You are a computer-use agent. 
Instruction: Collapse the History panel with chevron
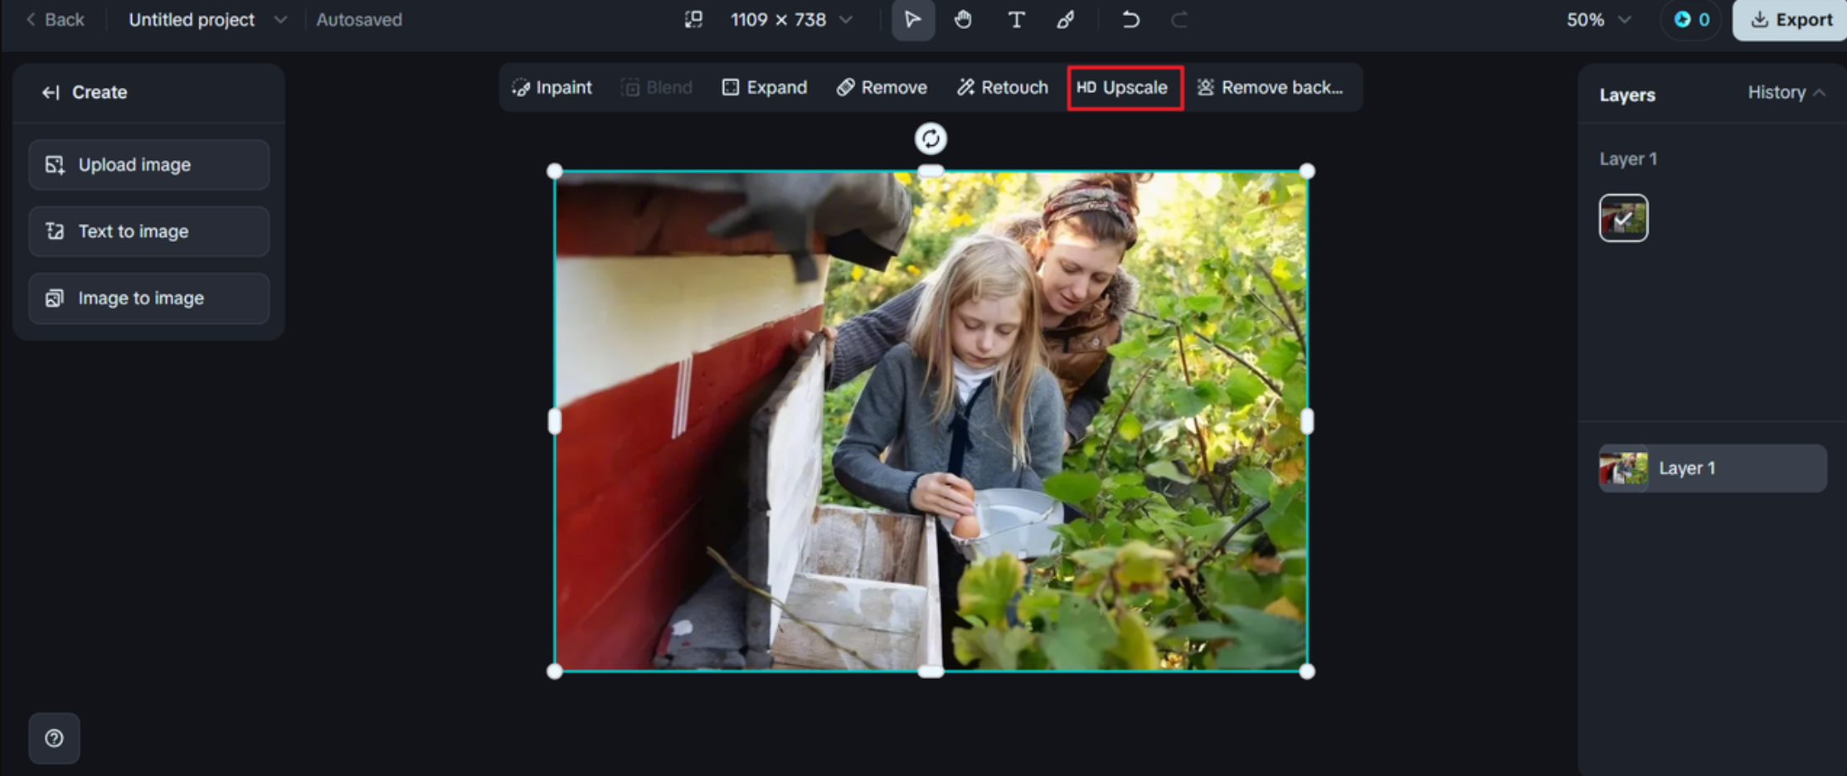pos(1821,92)
